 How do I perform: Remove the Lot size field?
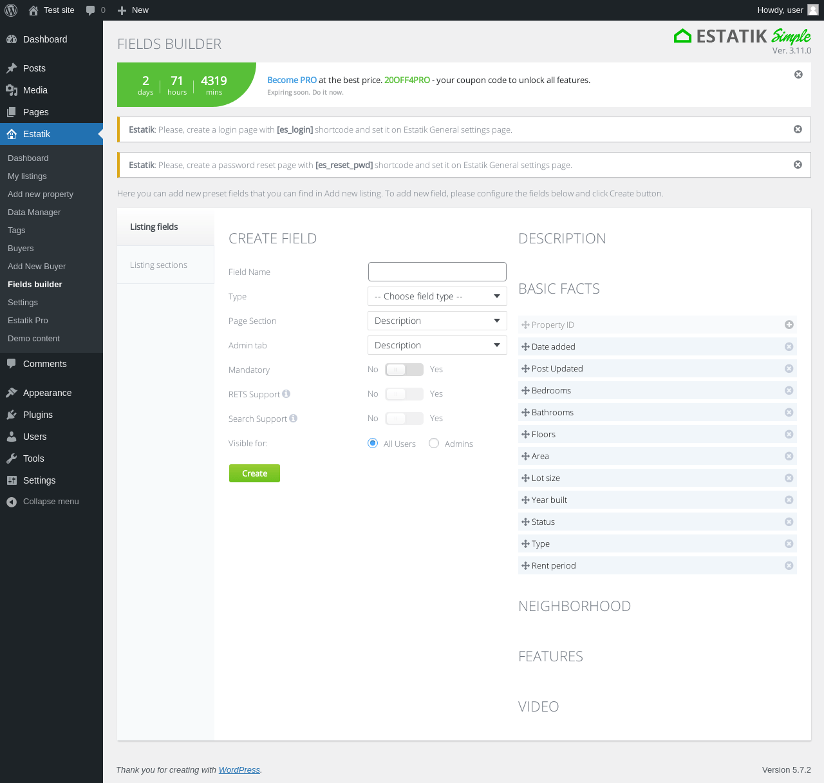click(789, 478)
